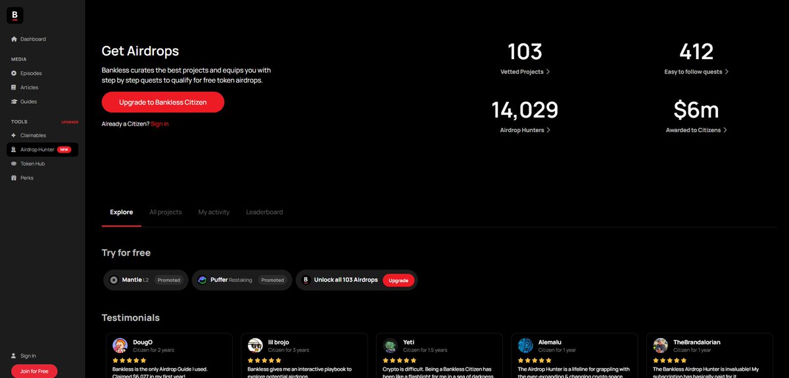Click the Try for free heading
789x378 pixels.
[x=126, y=252]
